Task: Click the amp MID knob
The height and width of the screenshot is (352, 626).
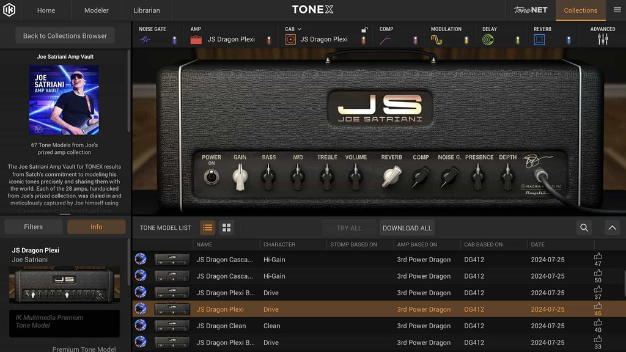Action: click(298, 177)
